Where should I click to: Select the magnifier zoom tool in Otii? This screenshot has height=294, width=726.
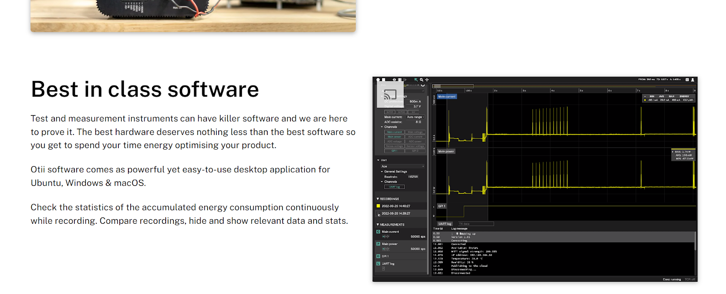click(x=422, y=80)
